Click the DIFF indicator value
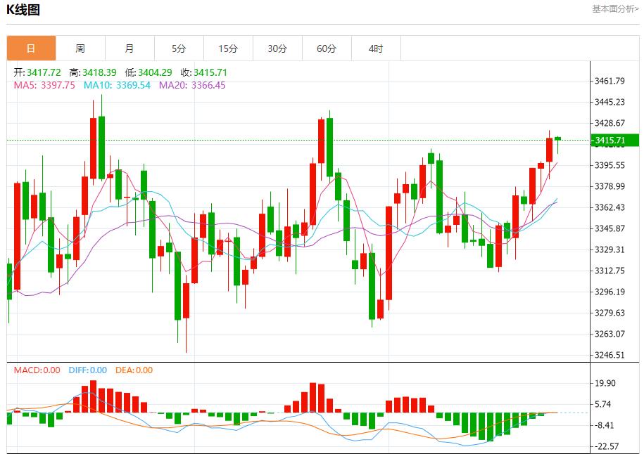This screenshot has height=454, width=644. (90, 369)
